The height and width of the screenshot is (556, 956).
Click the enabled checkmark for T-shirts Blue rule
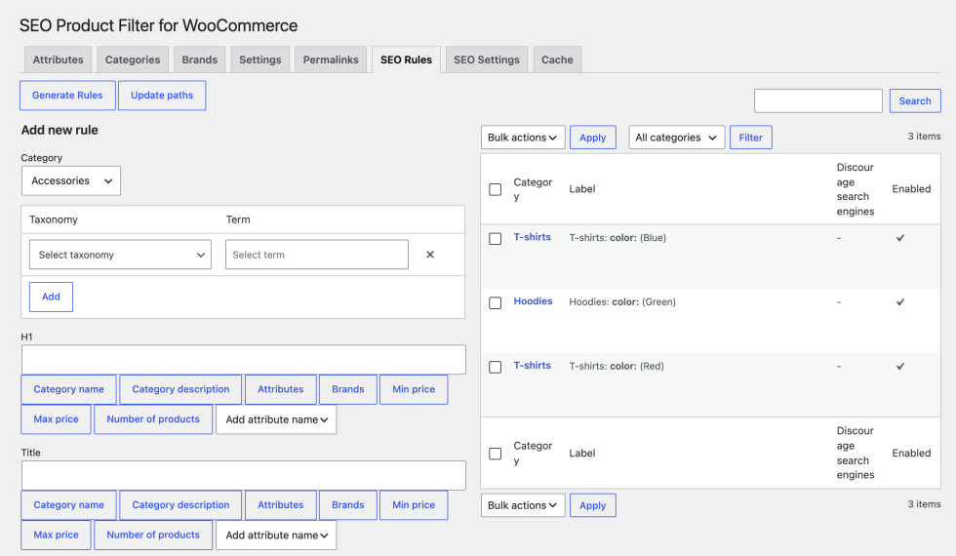click(x=899, y=238)
